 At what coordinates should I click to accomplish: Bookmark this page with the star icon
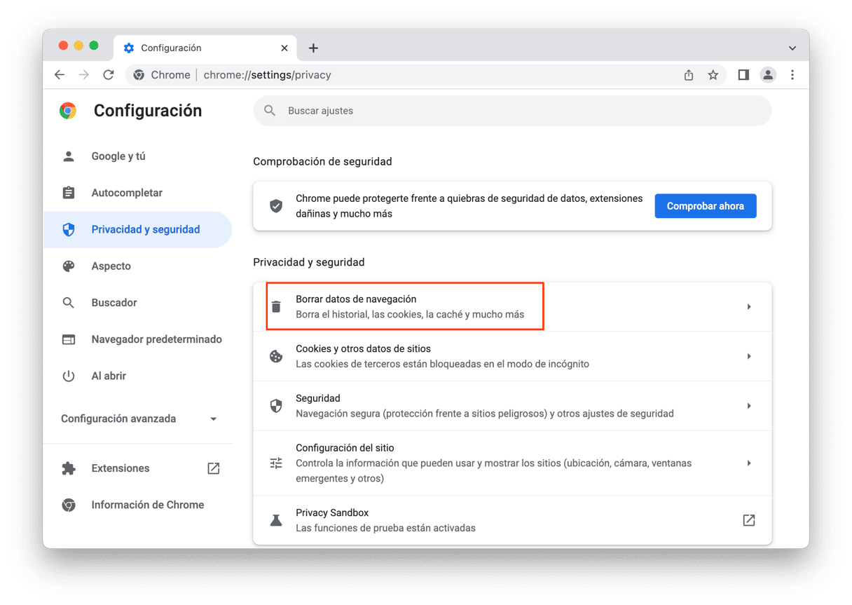(x=713, y=75)
